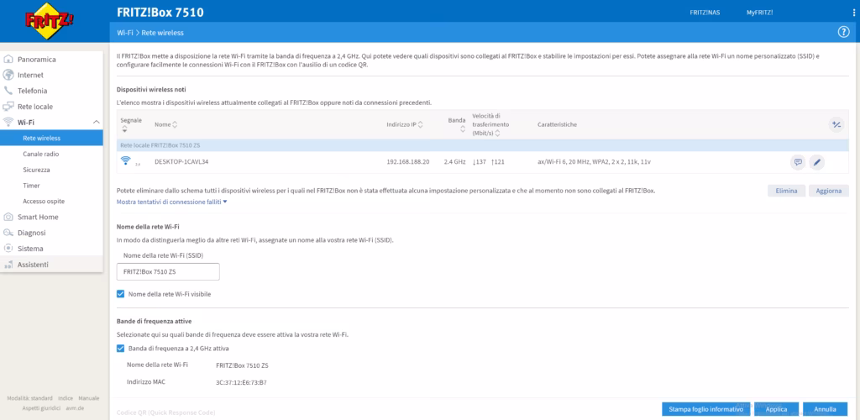Toggle Nome della rete Wi-Fi visibile checkbox
Image resolution: width=860 pixels, height=420 pixels.
(121, 294)
